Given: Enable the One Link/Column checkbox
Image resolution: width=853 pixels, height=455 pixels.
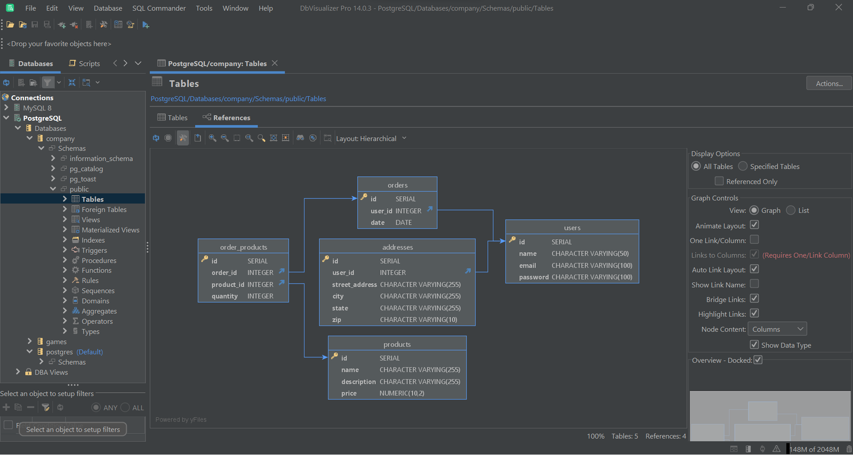Looking at the screenshot, I should coord(754,239).
